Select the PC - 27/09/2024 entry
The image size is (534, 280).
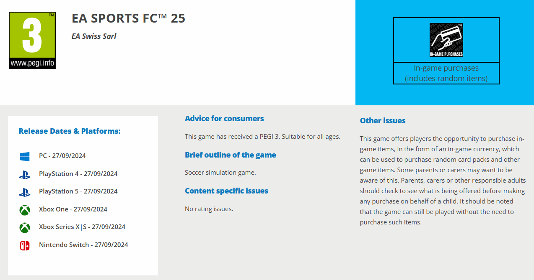[x=62, y=156]
